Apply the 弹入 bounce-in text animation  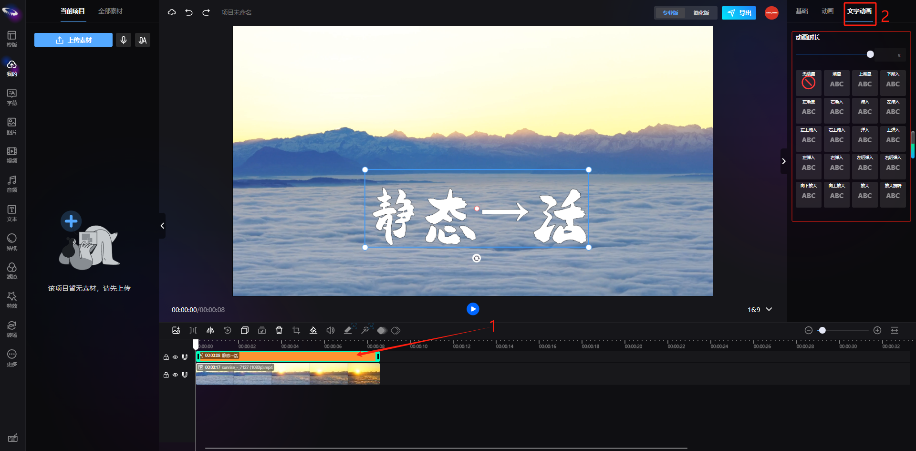click(865, 138)
